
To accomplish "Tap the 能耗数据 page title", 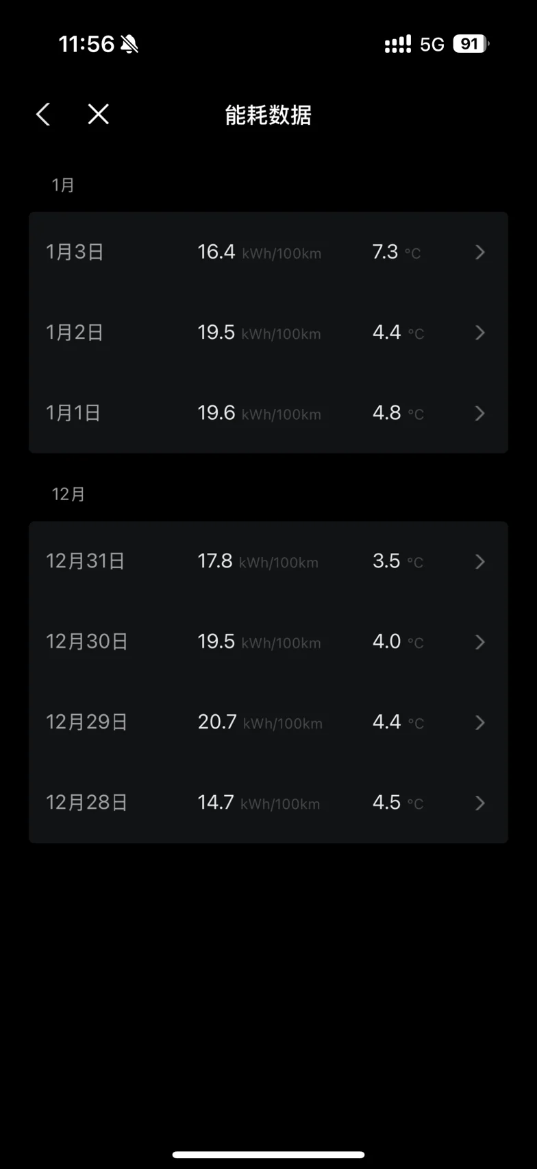I will coord(268,115).
